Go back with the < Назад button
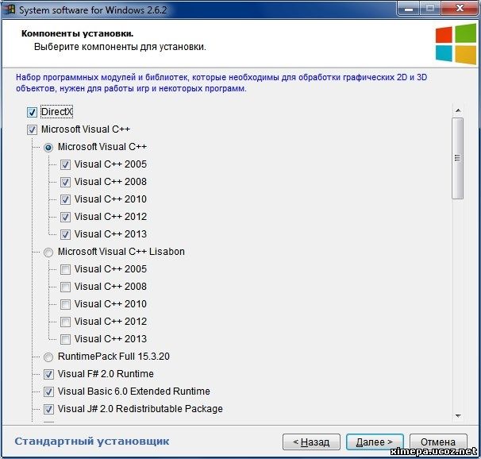Viewport: 481px width, 459px height. click(311, 442)
